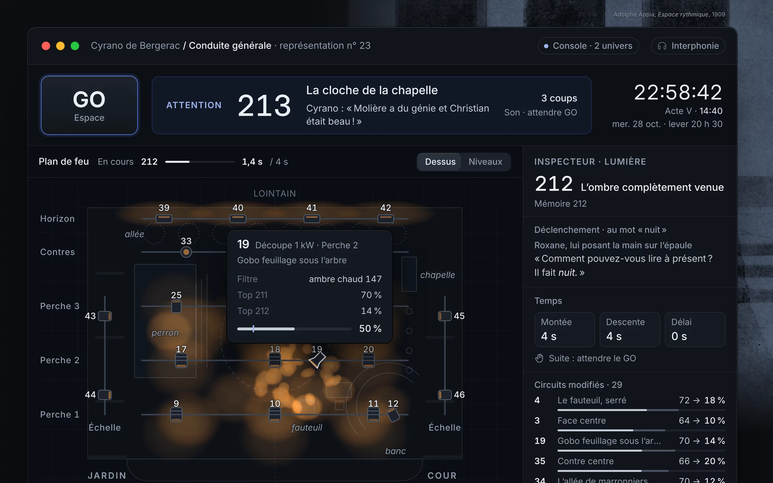This screenshot has height=483, width=773.
Task: Select fixture 10 on Perche 1
Action: (275, 415)
